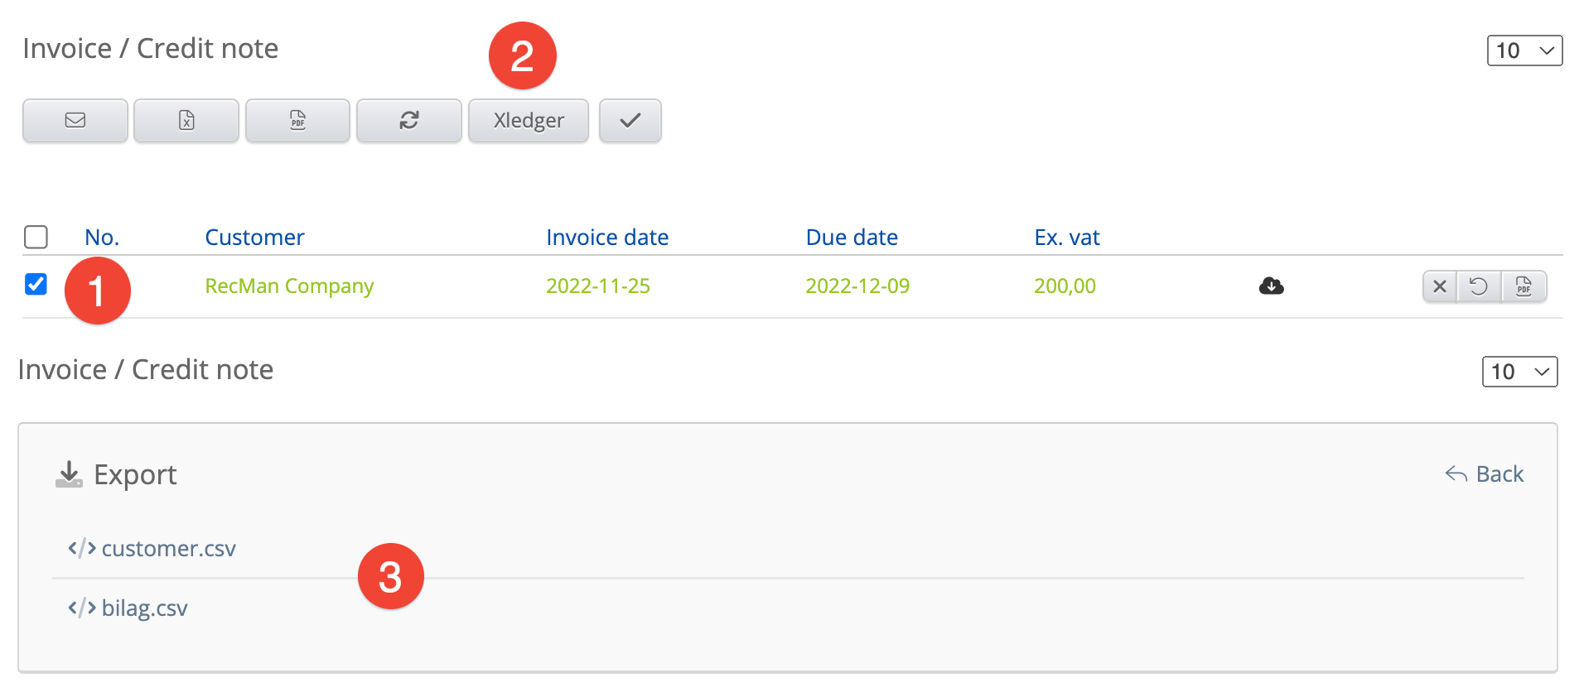The width and height of the screenshot is (1584, 692).
Task: Click the Back link in Export panel
Action: point(1485,474)
